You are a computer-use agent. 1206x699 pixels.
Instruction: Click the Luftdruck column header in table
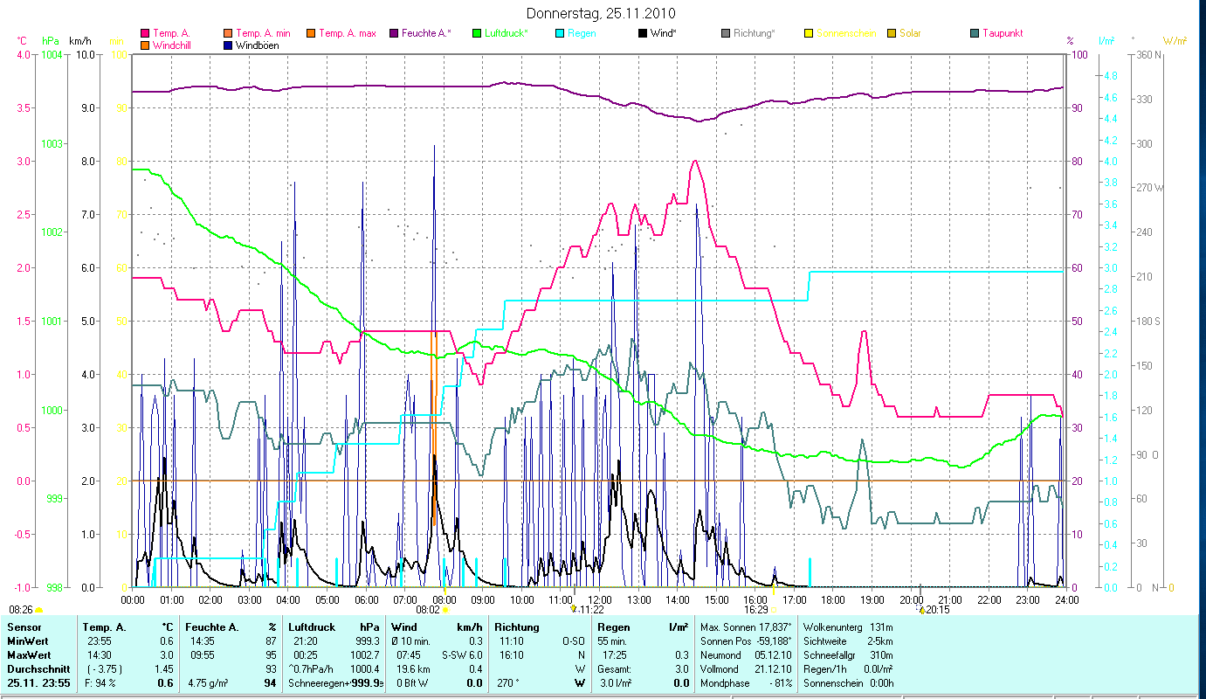[x=314, y=627]
